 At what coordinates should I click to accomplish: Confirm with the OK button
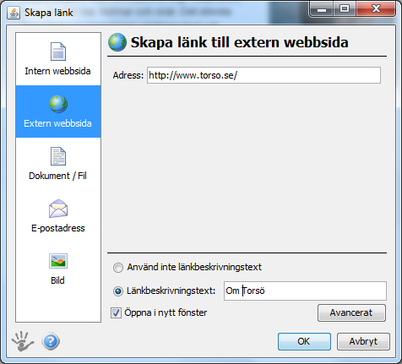click(304, 341)
